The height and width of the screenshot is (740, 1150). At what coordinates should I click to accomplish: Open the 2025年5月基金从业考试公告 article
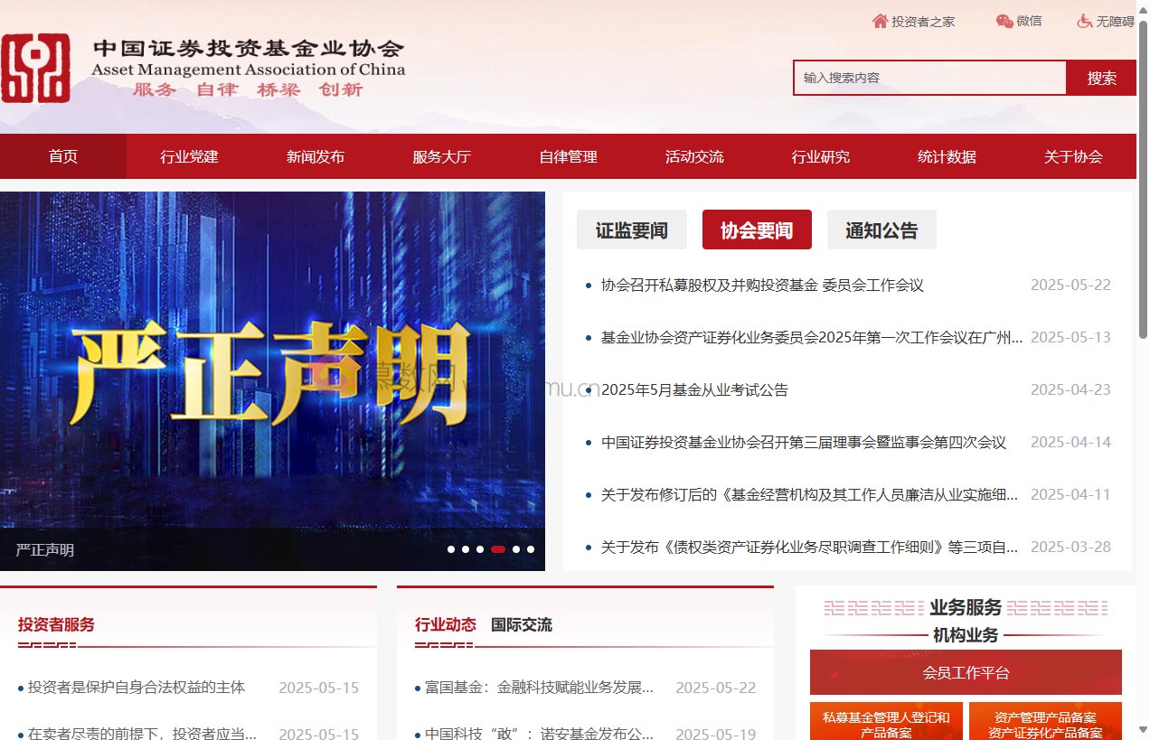(x=694, y=389)
